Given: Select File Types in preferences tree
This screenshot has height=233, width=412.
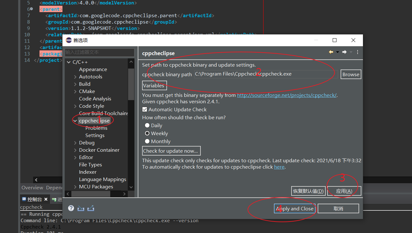Looking at the screenshot, I should (x=90, y=165).
